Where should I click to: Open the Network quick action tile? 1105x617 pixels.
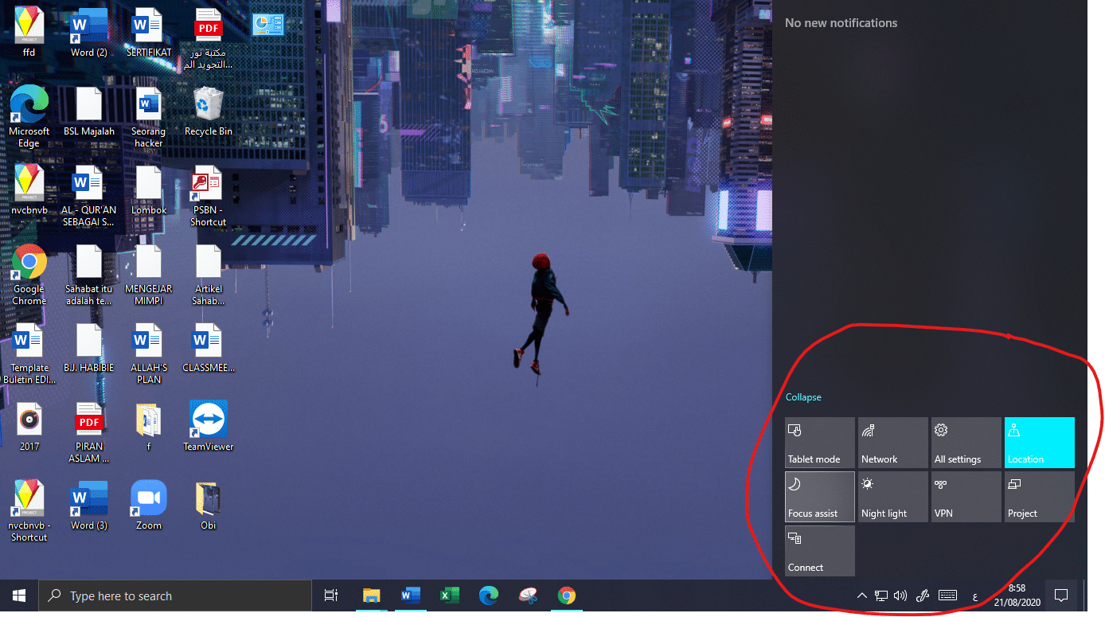pos(893,443)
